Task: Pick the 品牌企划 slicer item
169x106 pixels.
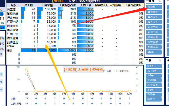Action: coord(154,37)
